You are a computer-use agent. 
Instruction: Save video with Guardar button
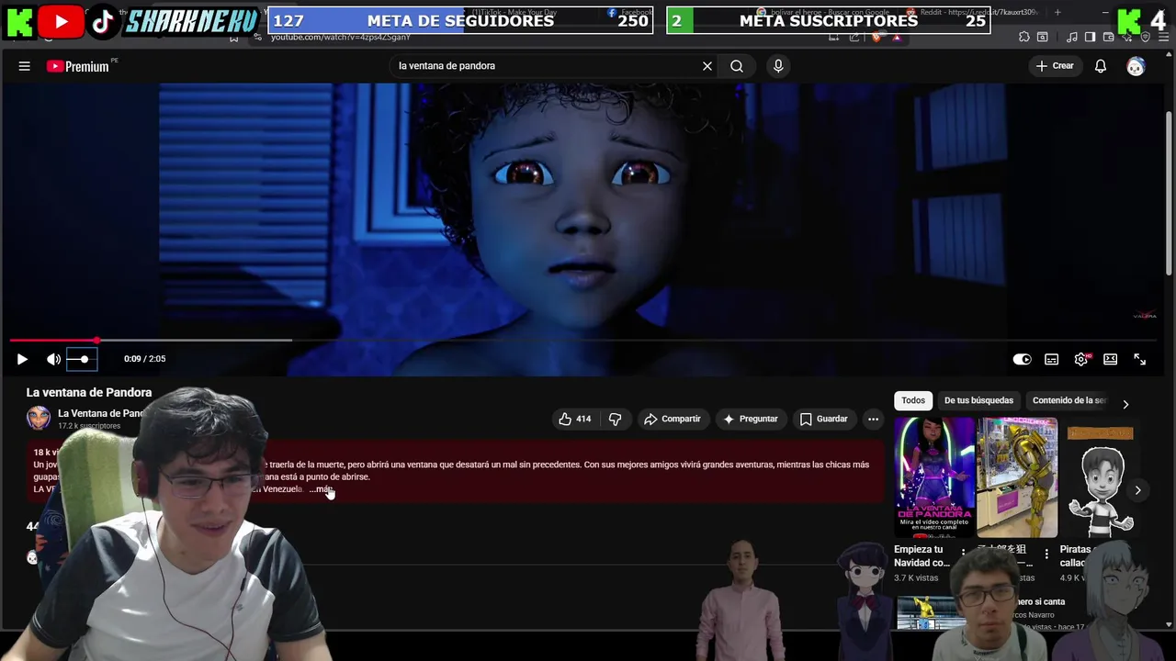pyautogui.click(x=823, y=419)
